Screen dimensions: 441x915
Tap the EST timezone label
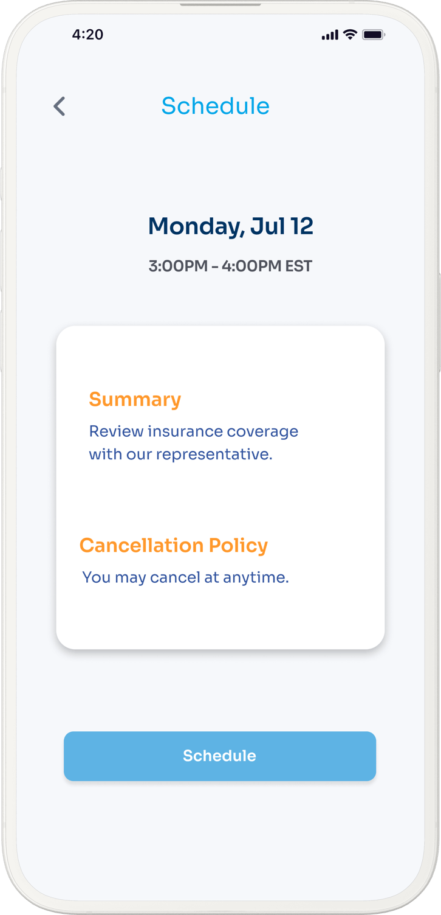[298, 266]
